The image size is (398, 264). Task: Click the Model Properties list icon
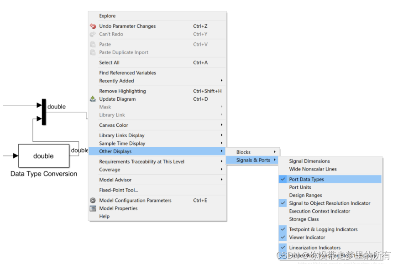[93, 208]
